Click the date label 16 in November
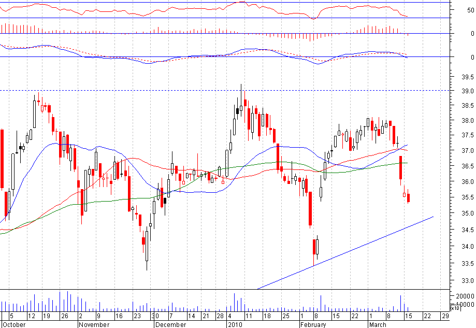Viewport: 476px width, 328px height. coord(119,316)
